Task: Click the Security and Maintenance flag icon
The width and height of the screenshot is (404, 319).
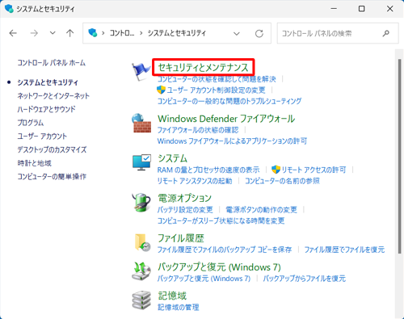Action: [x=141, y=71]
